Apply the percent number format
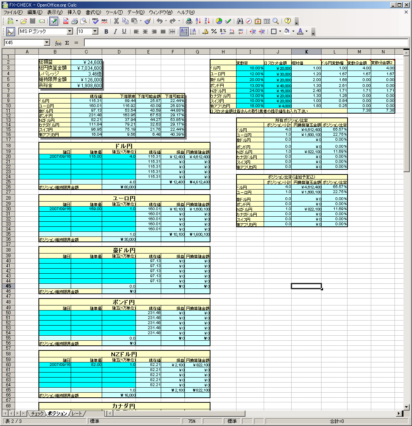 214,31
